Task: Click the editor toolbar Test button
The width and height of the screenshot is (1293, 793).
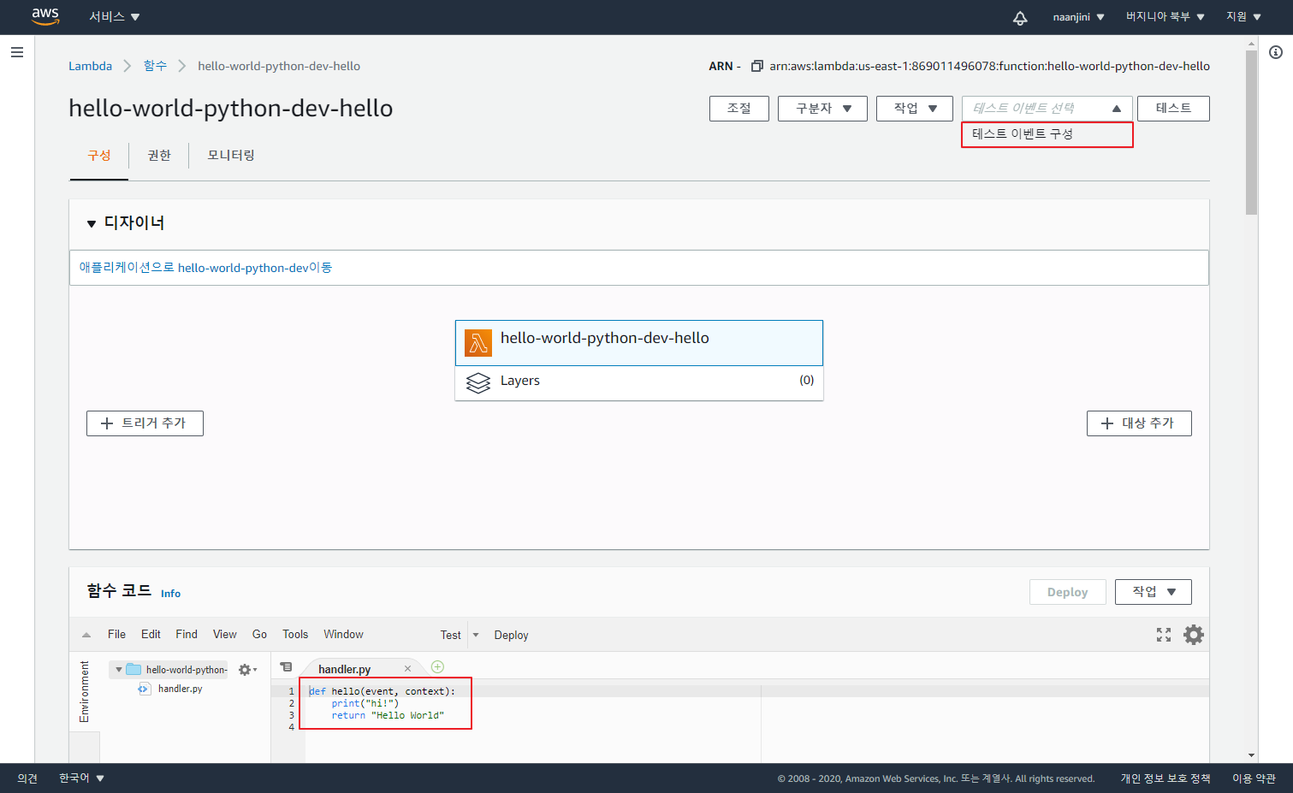Action: coord(451,635)
